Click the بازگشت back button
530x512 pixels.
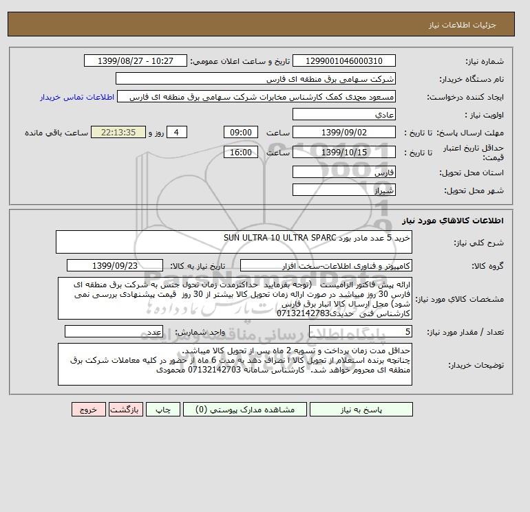click(126, 410)
